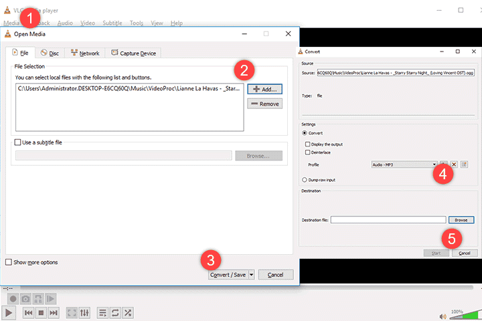Viewport: 482px width, 321px height.
Task: Open the Audio menu
Action: coord(65,23)
